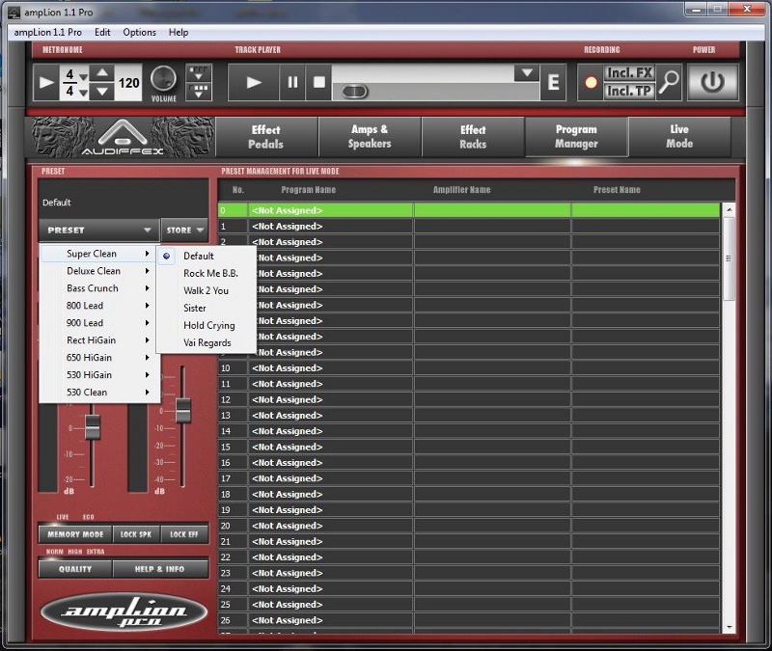The height and width of the screenshot is (651, 772).
Task: Decrease tempo with metronome down arrow
Action: point(102,91)
